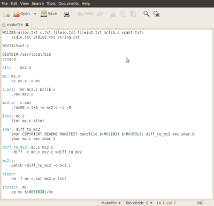Screen dimensions: 214x206
Task: Open the Tab Width dropdown
Action: 139,203
